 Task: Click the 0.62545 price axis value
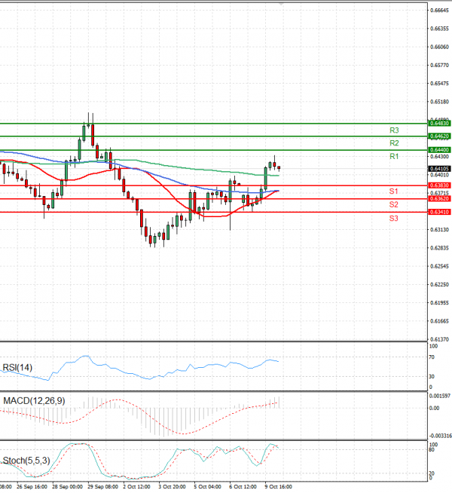(439, 266)
